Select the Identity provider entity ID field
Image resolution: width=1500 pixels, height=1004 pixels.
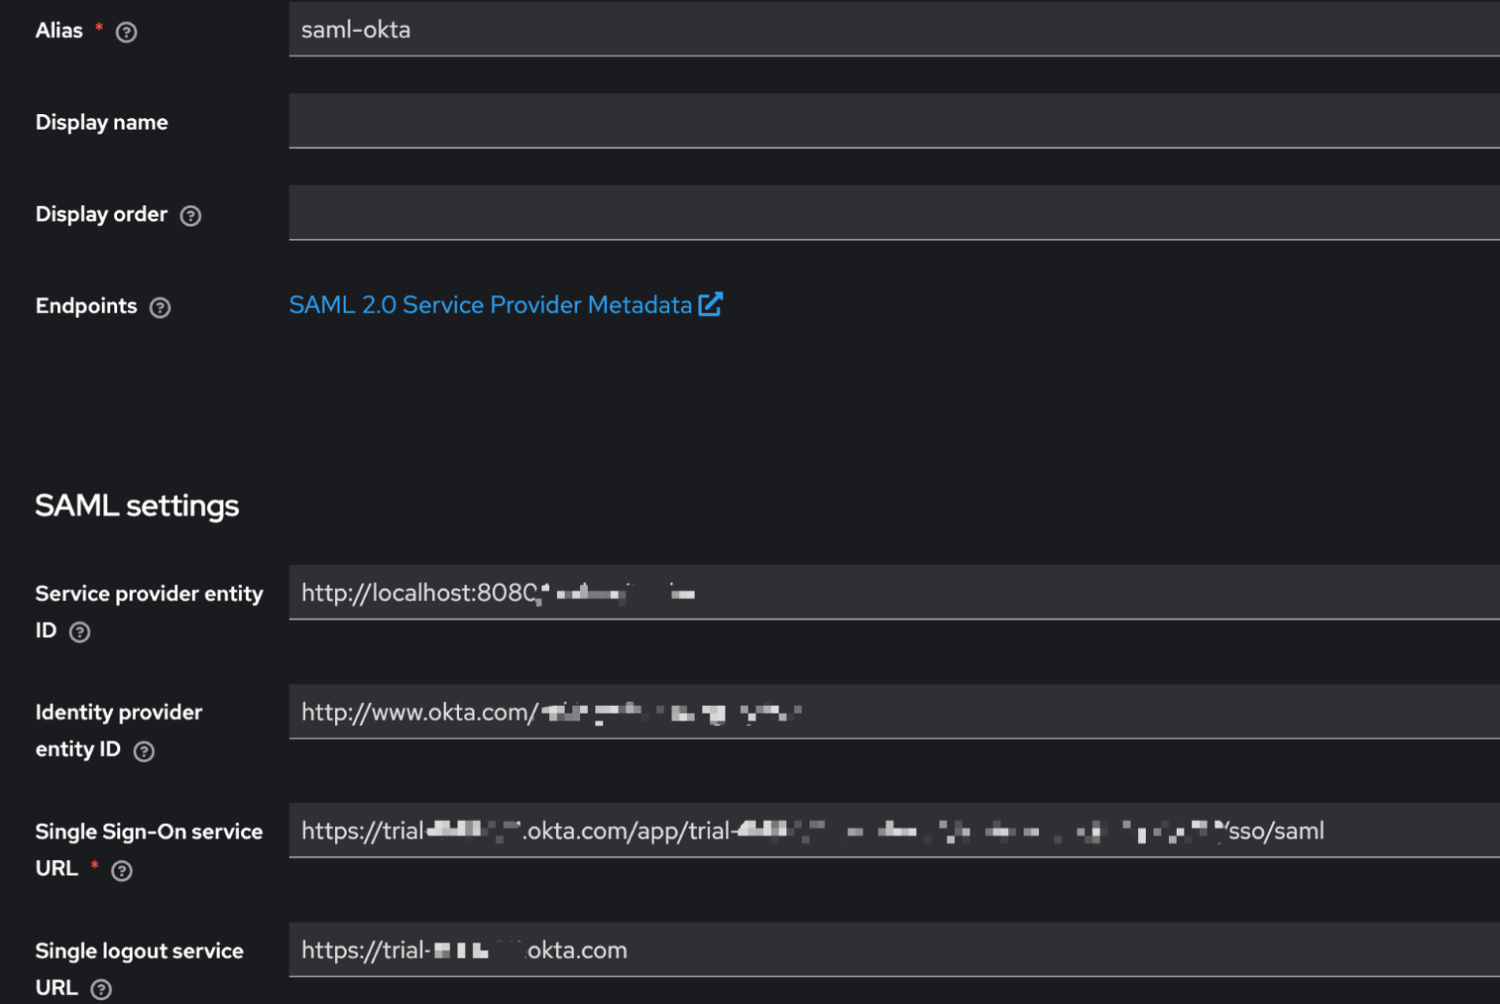coord(894,712)
